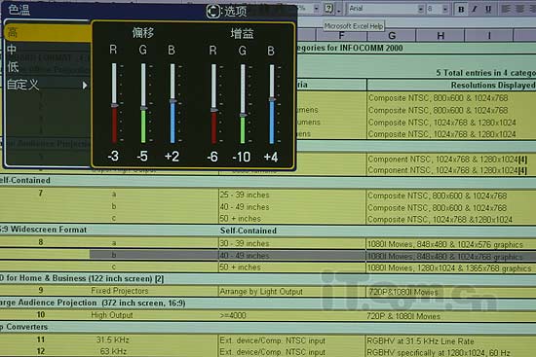The width and height of the screenshot is (536, 357).
Task: Toggle Italic formatting in the toolbar
Action: 475,9
